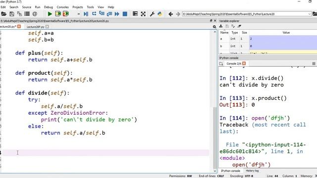Close the Lecture20P.py editor tab
Screen dimensions: 317x178
tap(47, 27)
